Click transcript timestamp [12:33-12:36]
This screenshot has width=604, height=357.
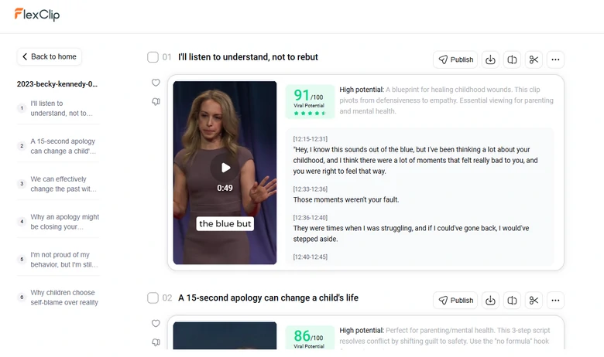(x=310, y=189)
